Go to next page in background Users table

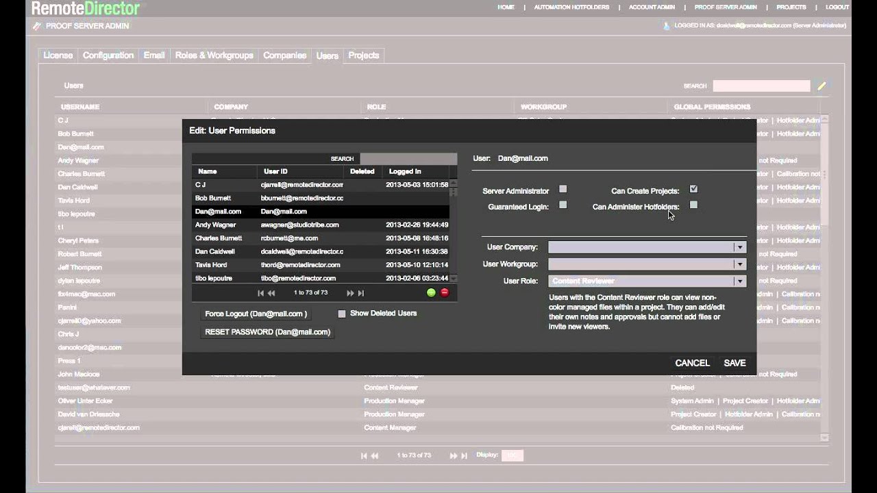[x=454, y=455]
